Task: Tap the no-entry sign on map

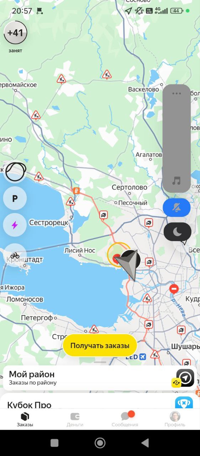Action: [x=174, y=289]
